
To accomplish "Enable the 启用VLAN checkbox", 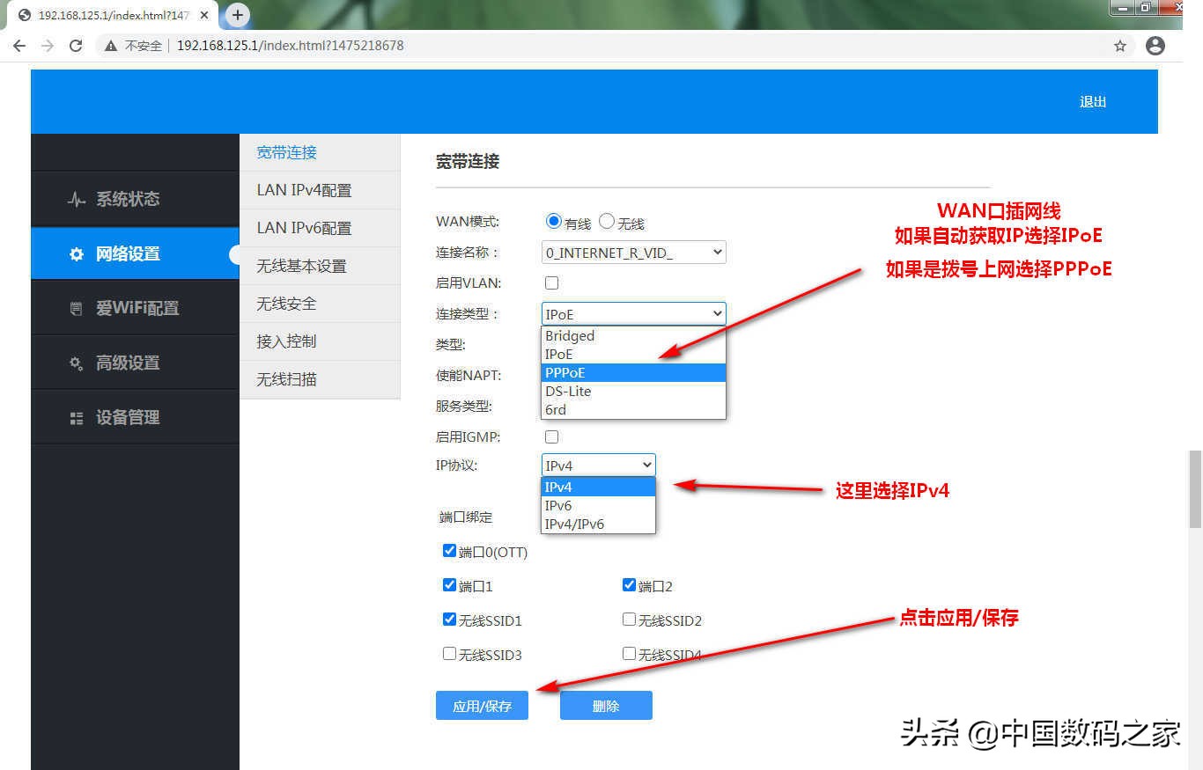I will [x=551, y=282].
